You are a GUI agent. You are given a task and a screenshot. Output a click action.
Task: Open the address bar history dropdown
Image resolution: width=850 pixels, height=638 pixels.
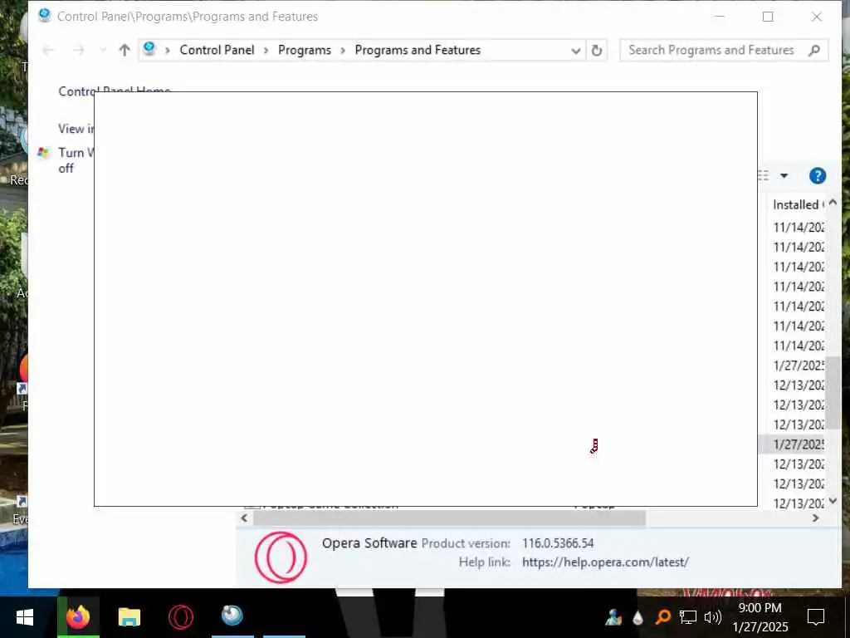[576, 51]
